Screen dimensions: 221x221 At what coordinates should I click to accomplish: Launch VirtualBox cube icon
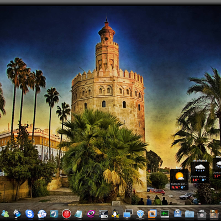[140, 214]
